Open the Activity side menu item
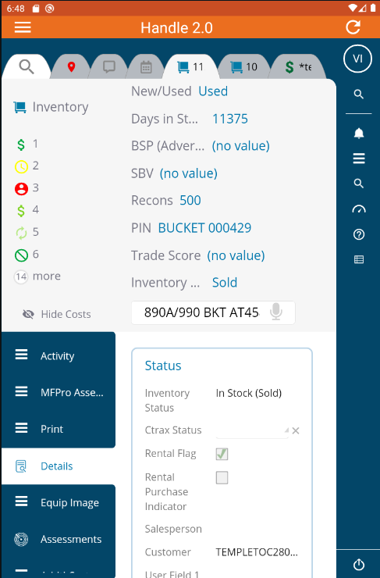The image size is (380, 578). tap(59, 355)
